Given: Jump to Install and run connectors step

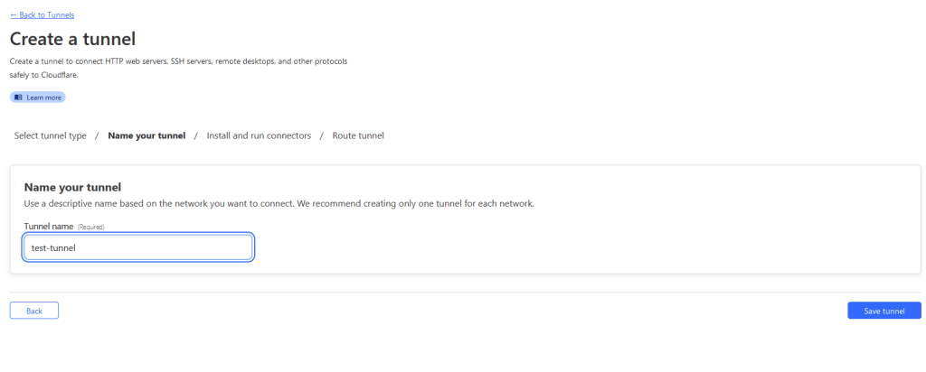Looking at the screenshot, I should click(259, 135).
